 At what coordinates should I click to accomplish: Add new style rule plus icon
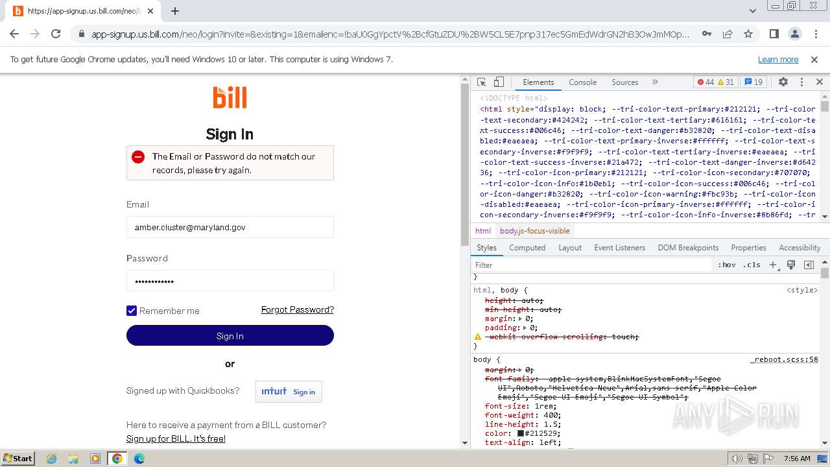tap(773, 265)
